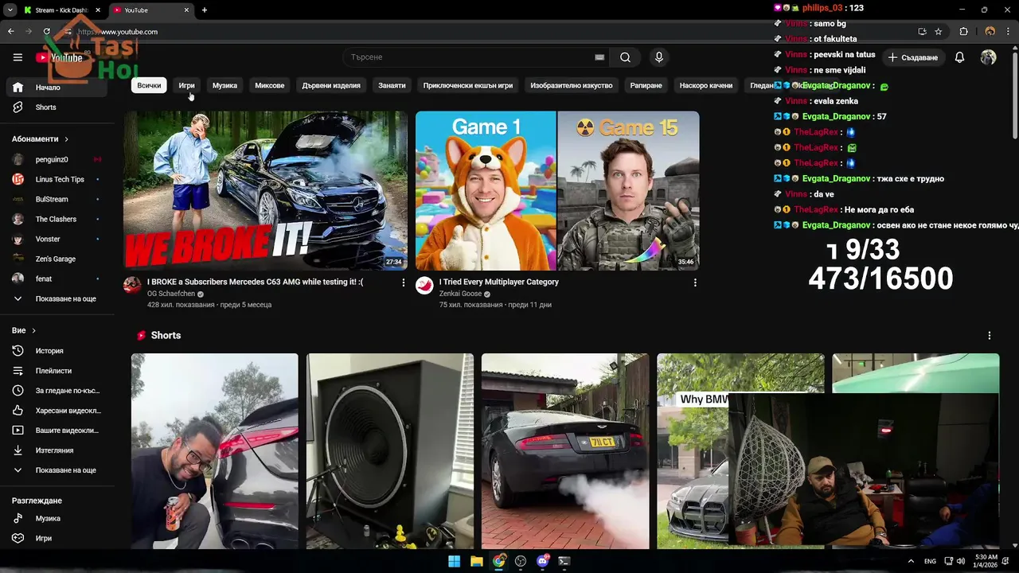
Task: Select the Дървени изделия chip
Action: (x=331, y=85)
